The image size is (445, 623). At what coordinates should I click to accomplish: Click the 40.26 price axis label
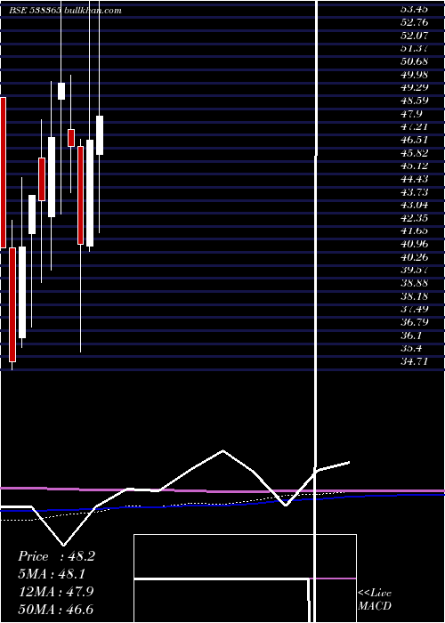click(x=414, y=257)
